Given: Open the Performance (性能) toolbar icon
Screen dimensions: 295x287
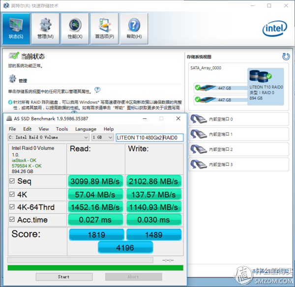Looking at the screenshot, I should [75, 28].
